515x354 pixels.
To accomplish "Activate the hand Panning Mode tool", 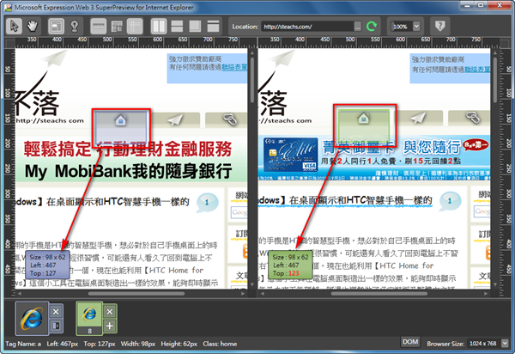I will pos(33,26).
